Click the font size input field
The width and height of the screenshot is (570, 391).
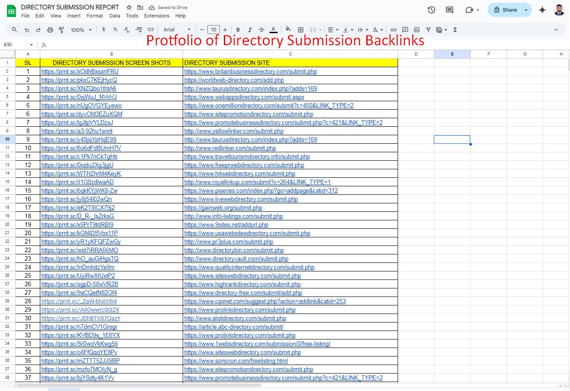pyautogui.click(x=214, y=30)
